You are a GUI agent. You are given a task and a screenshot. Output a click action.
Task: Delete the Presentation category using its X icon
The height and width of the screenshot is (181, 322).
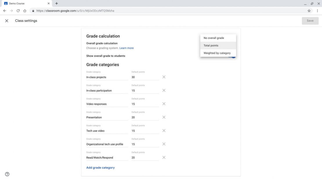pyautogui.click(x=164, y=117)
